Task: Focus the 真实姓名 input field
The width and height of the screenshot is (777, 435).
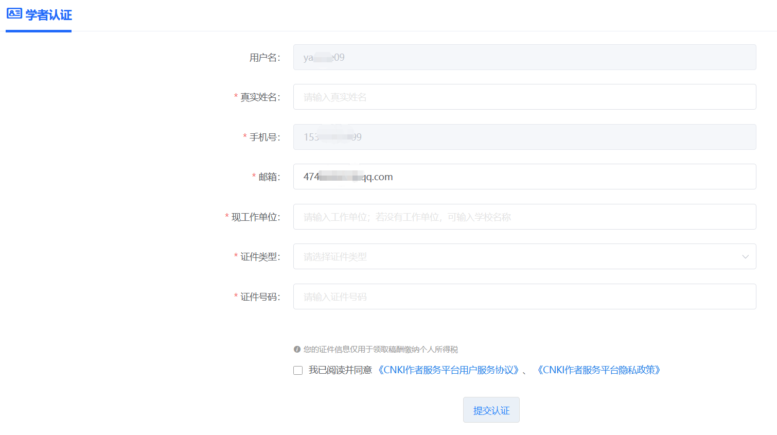Action: pos(524,97)
